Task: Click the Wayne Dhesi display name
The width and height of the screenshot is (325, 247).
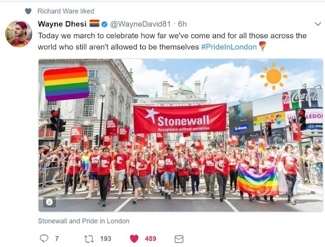Action: point(62,24)
